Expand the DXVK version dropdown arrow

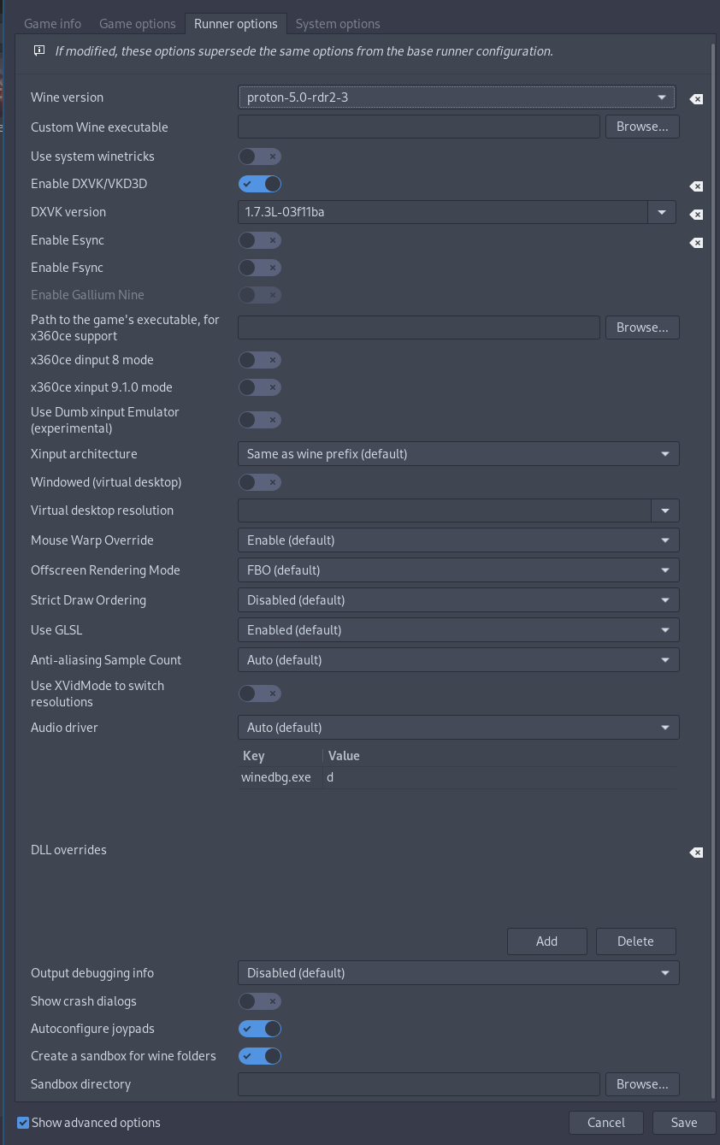[663, 212]
